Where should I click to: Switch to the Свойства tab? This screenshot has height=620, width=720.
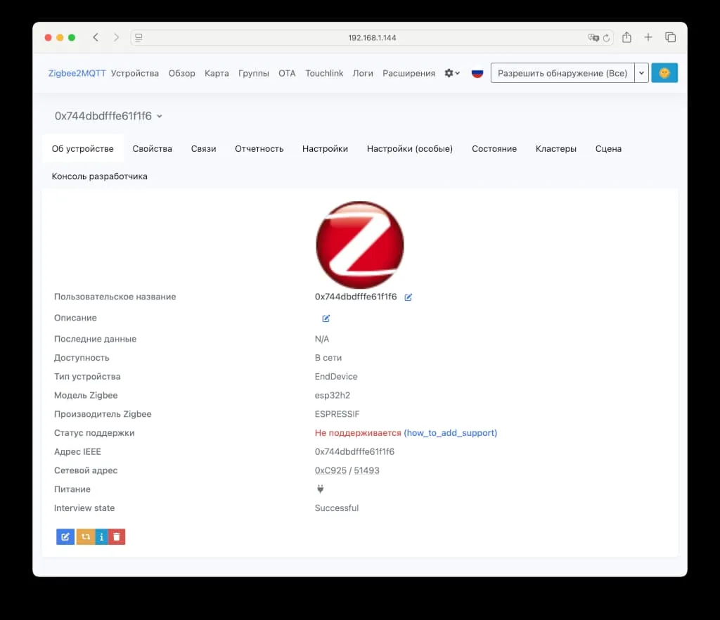tap(153, 149)
